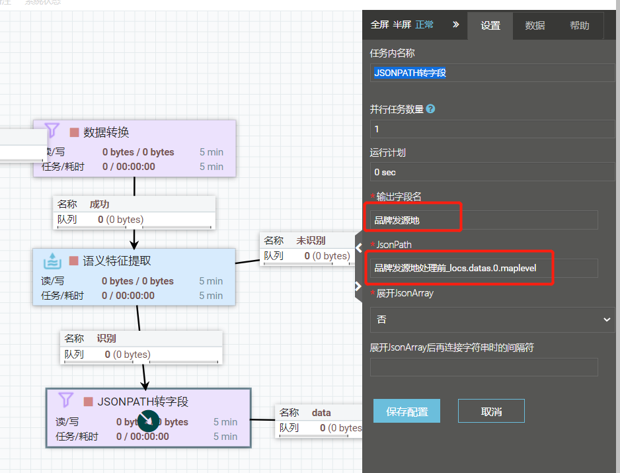Click the 取消 button
The image size is (620, 473).
tap(491, 411)
